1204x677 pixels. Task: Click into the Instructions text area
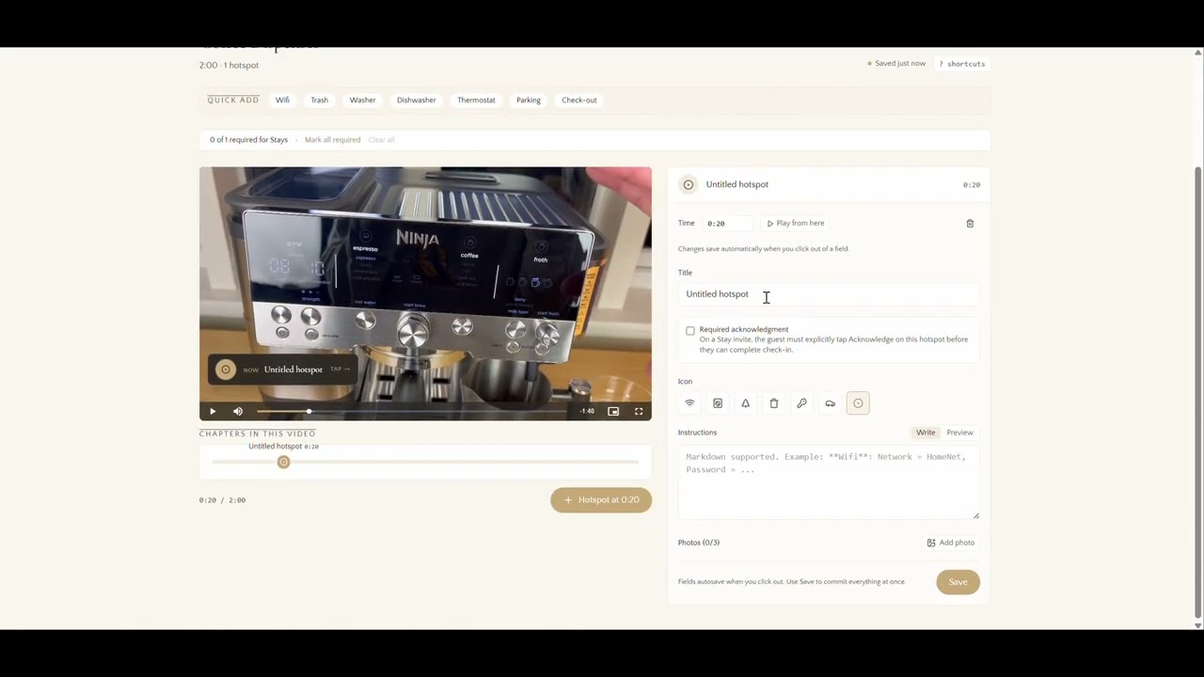pyautogui.click(x=828, y=482)
